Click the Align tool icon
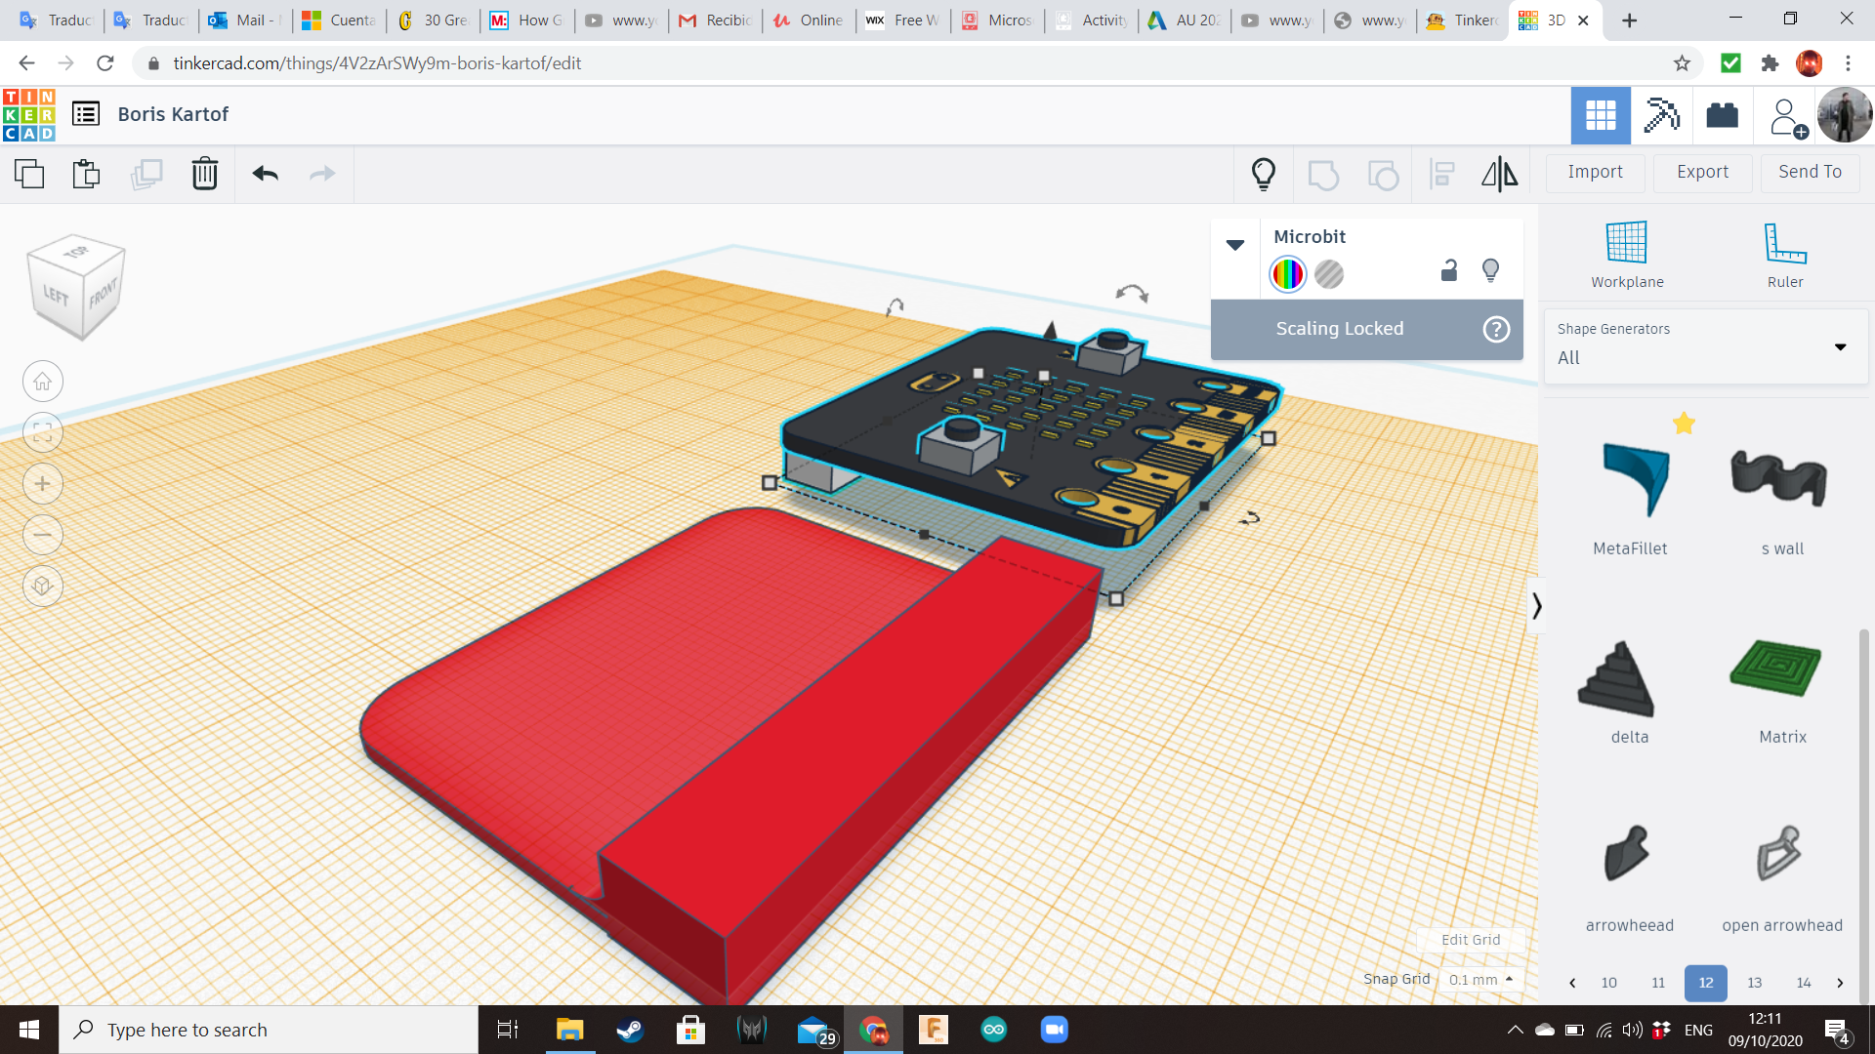The width and height of the screenshot is (1875, 1054). (x=1441, y=174)
